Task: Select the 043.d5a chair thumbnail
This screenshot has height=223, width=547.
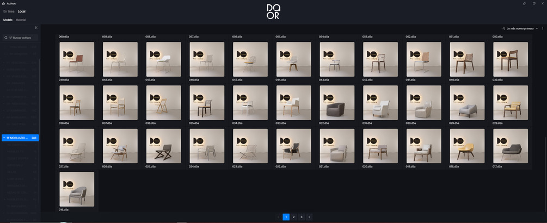Action: click(337, 59)
